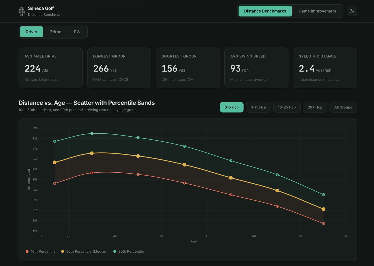This screenshot has height=266, width=374.
Task: Click the 'All ages & handicaps' caption
Action: pyautogui.click(x=42, y=80)
